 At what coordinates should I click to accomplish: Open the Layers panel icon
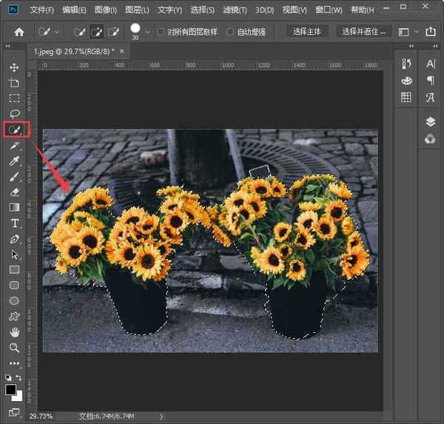(430, 122)
